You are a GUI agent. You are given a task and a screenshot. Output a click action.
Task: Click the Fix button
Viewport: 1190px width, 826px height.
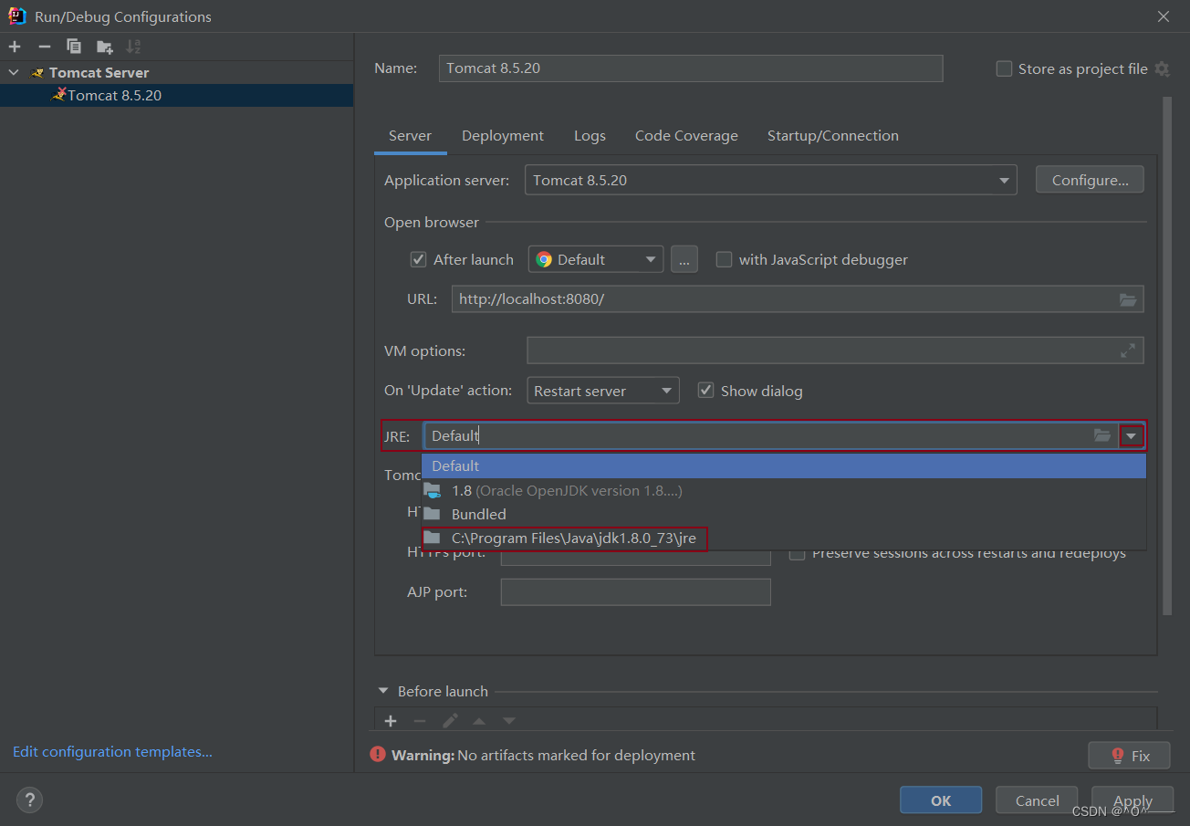tap(1130, 756)
